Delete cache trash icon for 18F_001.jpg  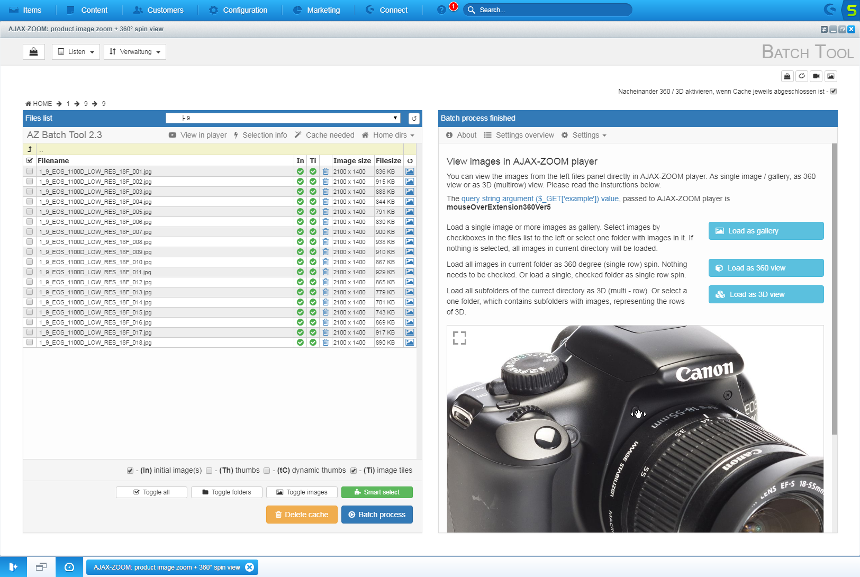325,172
